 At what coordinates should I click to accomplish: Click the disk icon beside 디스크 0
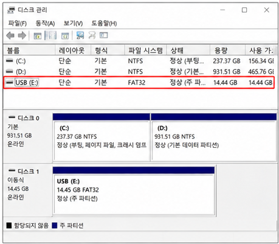[x=12, y=117]
